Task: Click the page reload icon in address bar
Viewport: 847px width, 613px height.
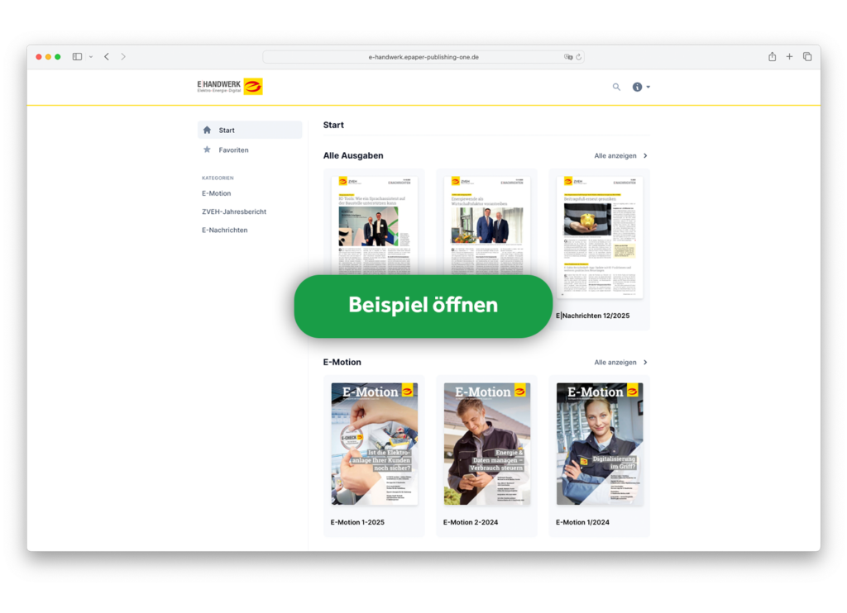Action: click(x=578, y=57)
